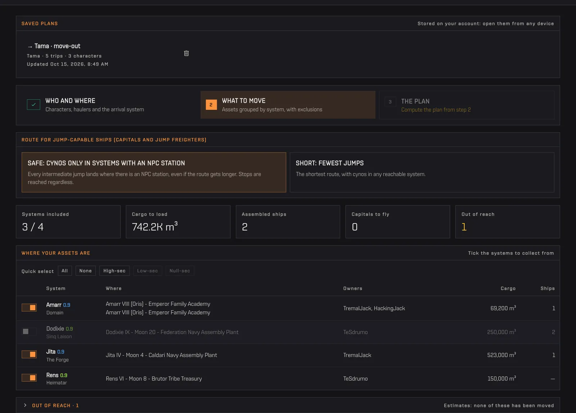Click the Amarr system name
This screenshot has height=413, width=576.
(54, 305)
